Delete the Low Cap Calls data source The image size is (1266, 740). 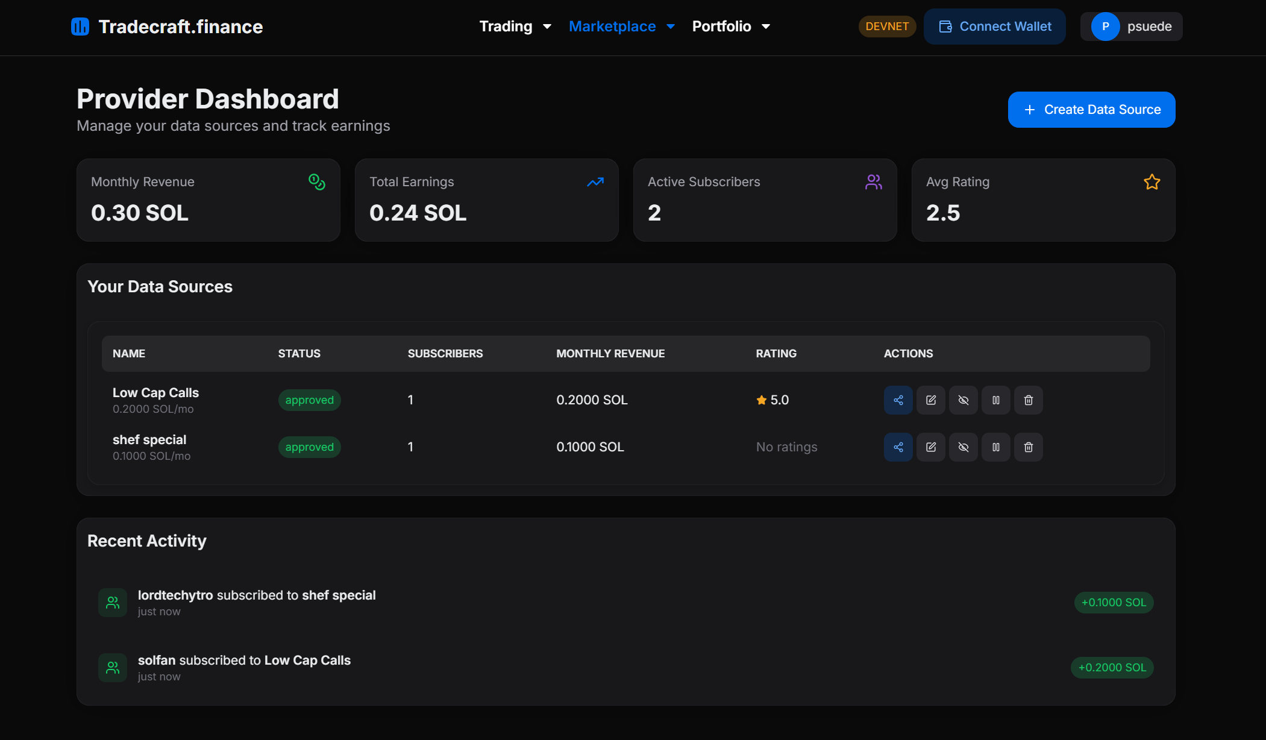(1028, 400)
